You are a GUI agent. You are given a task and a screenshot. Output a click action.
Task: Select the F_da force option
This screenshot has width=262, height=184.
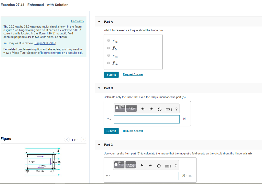coord(108,63)
